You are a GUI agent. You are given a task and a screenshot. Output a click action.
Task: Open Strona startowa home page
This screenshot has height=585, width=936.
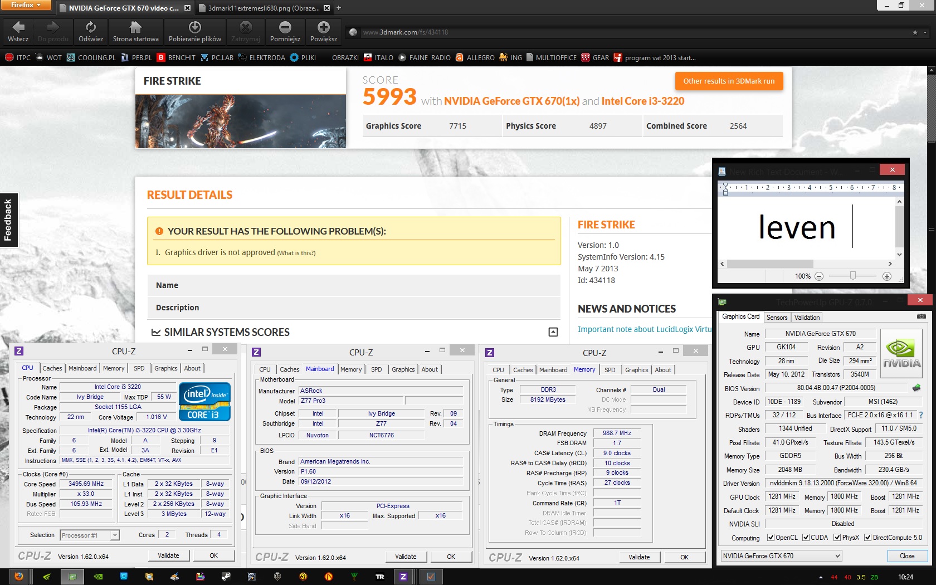(135, 32)
